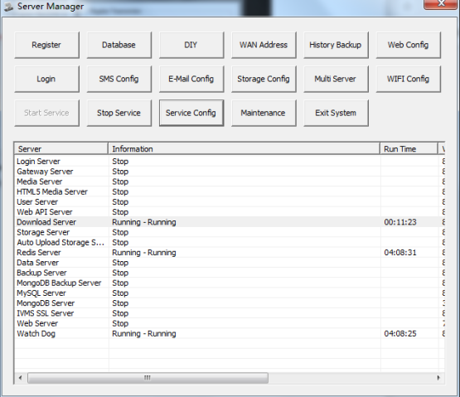Select the MySQL Server row
Viewport: 460px width, 397px height.
230,293
